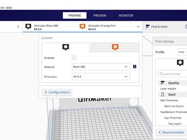187x140 pixels.
Task: Click the material help book icon
Action: click(x=135, y=67)
